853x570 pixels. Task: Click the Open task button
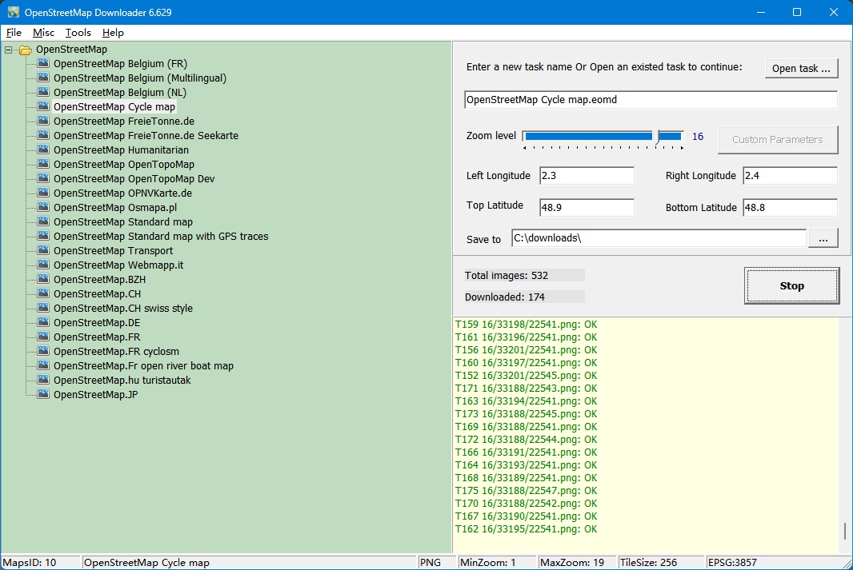(801, 69)
